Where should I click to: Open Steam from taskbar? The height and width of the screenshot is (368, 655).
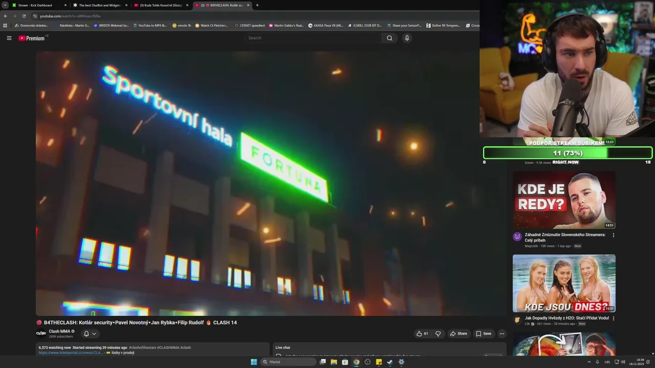click(390, 362)
